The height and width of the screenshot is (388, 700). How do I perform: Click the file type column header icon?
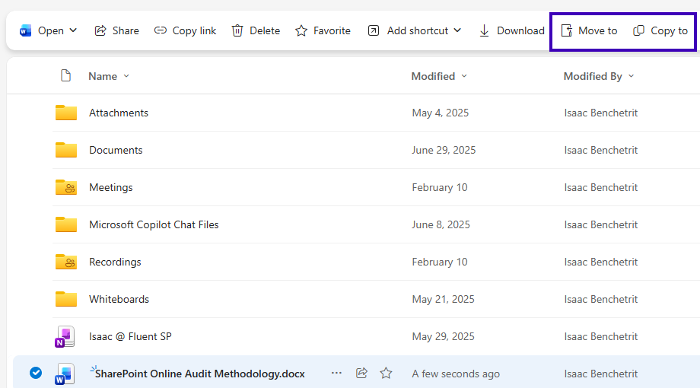[x=65, y=76]
